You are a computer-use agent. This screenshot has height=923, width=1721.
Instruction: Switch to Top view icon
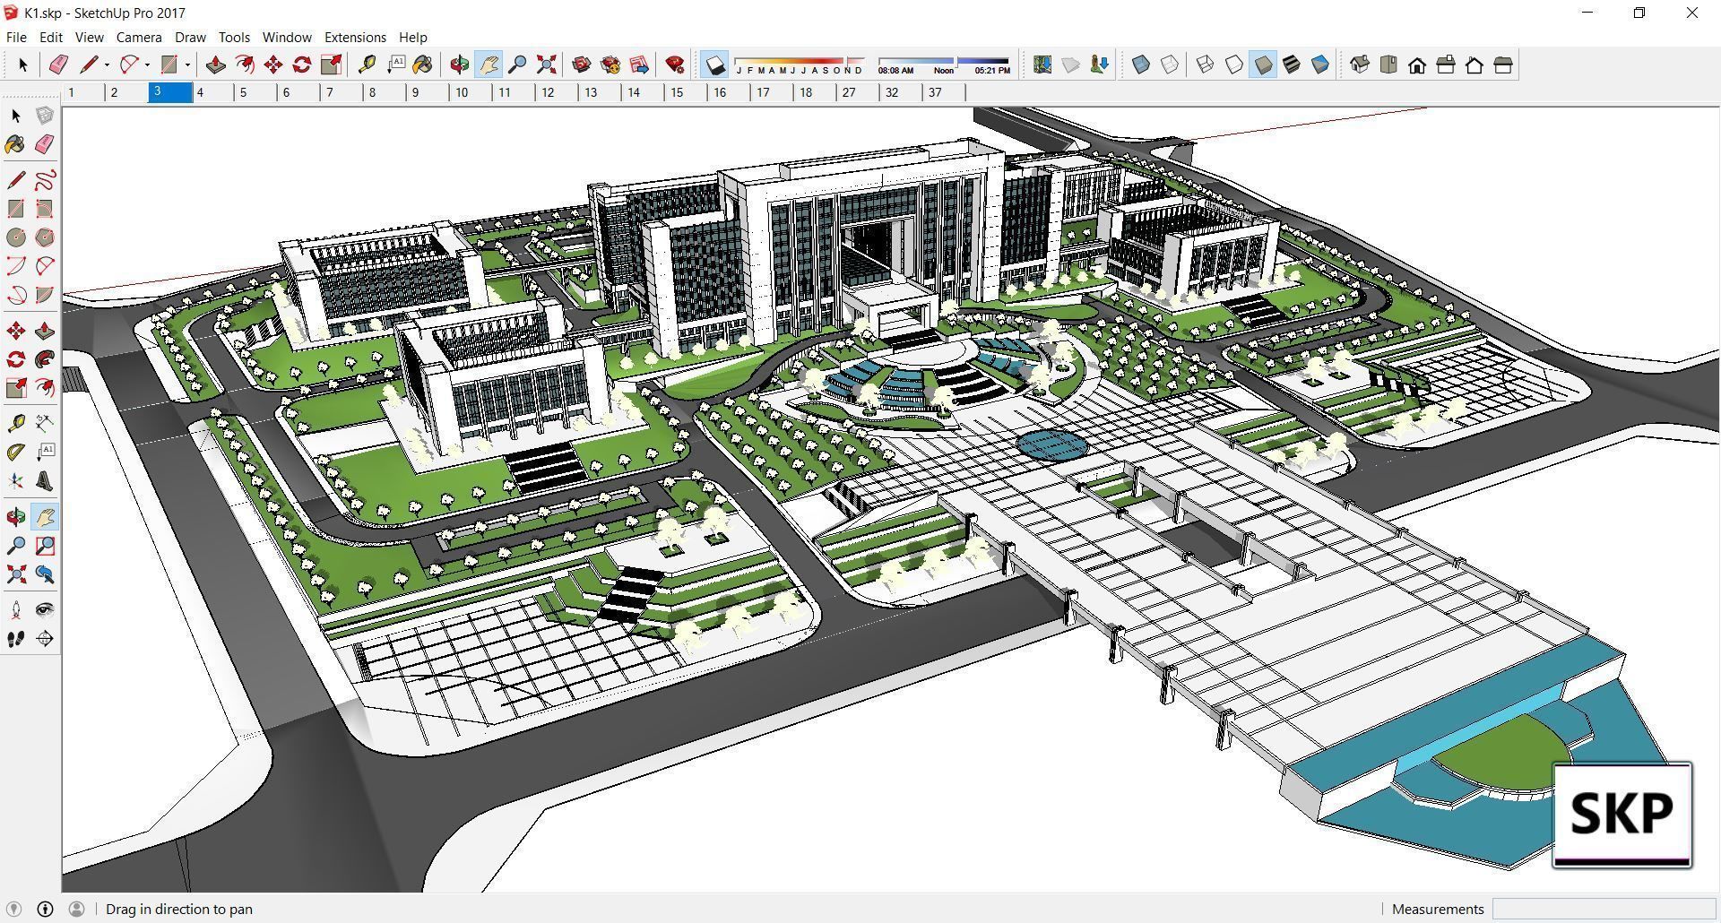pos(1388,65)
